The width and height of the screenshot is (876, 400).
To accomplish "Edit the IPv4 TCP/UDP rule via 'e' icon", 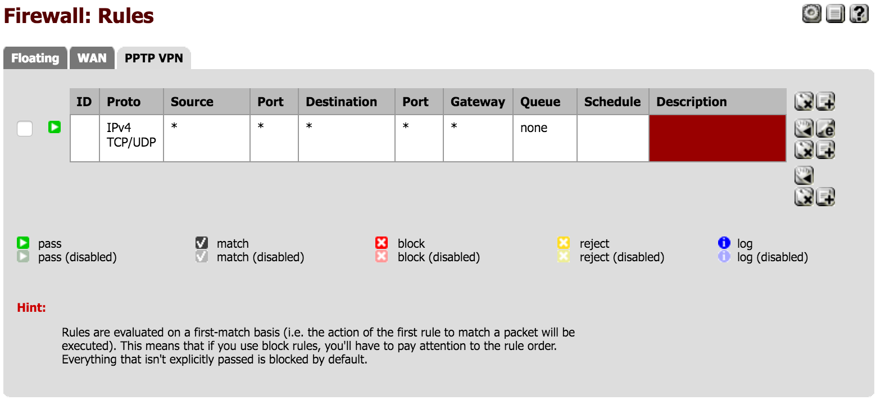I will click(825, 129).
